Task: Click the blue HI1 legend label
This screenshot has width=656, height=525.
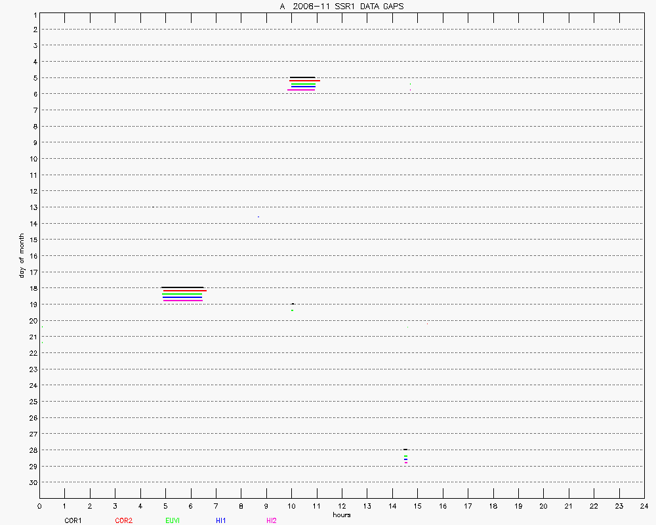Action: 221,521
